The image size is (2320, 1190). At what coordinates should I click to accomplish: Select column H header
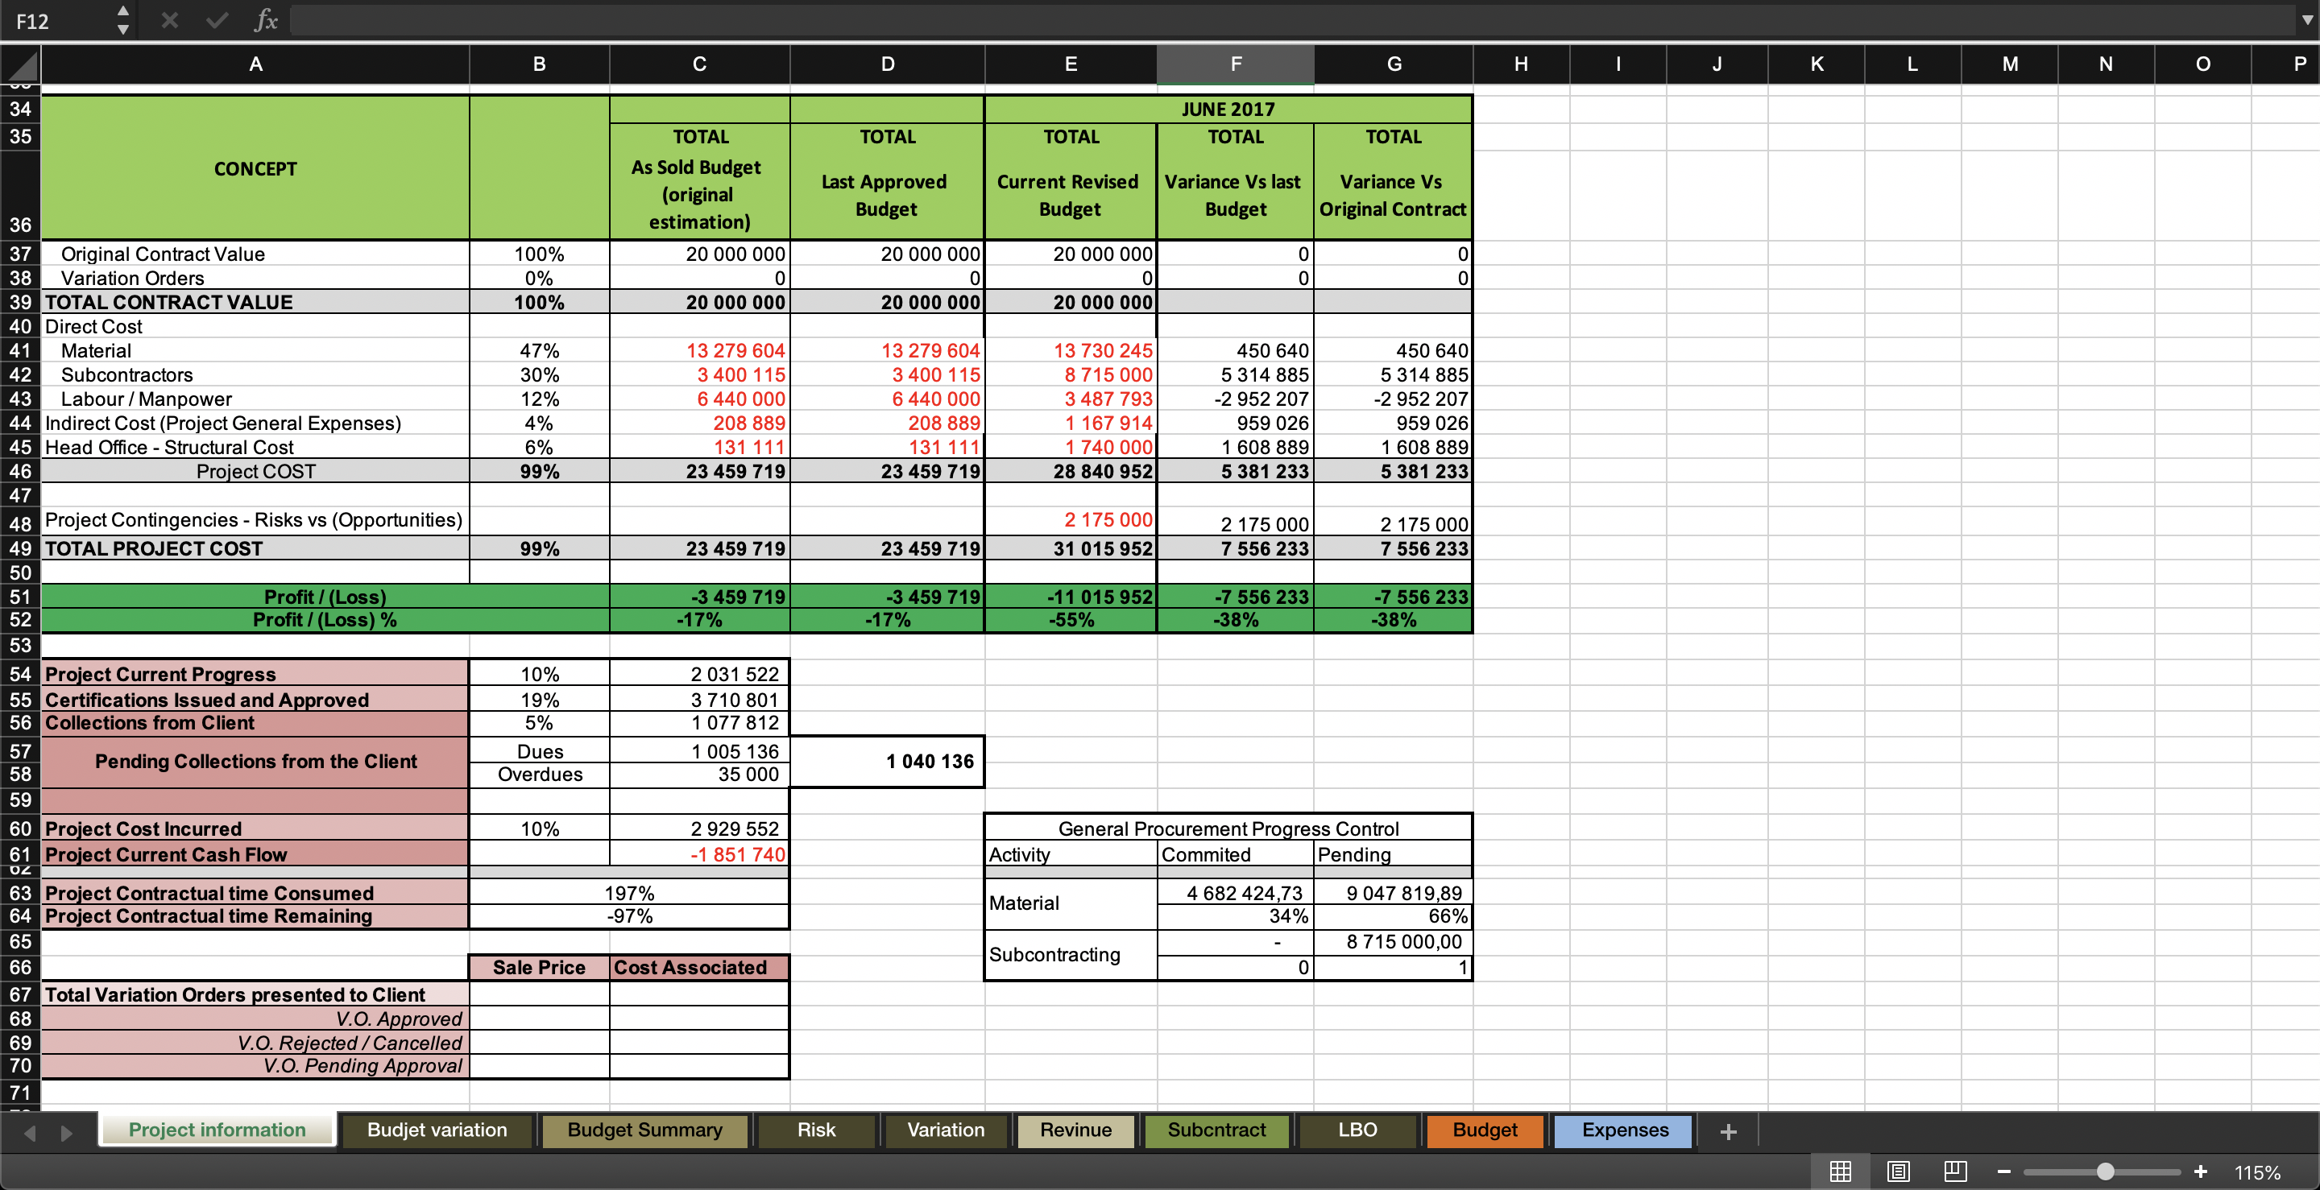point(1521,64)
